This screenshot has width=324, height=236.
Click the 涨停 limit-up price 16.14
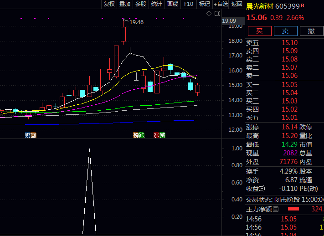coord(290,127)
